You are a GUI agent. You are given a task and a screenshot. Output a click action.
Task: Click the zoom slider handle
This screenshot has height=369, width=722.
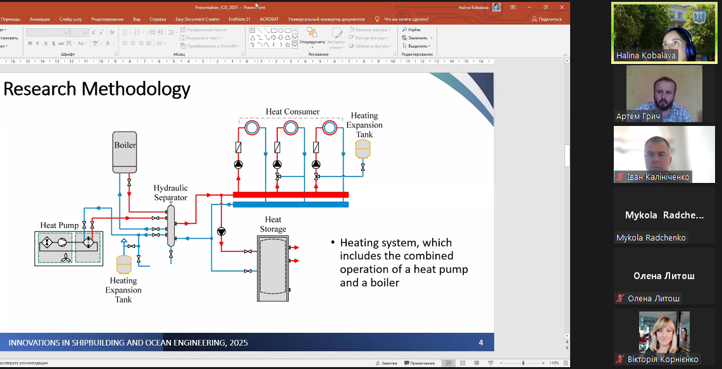pos(523,363)
